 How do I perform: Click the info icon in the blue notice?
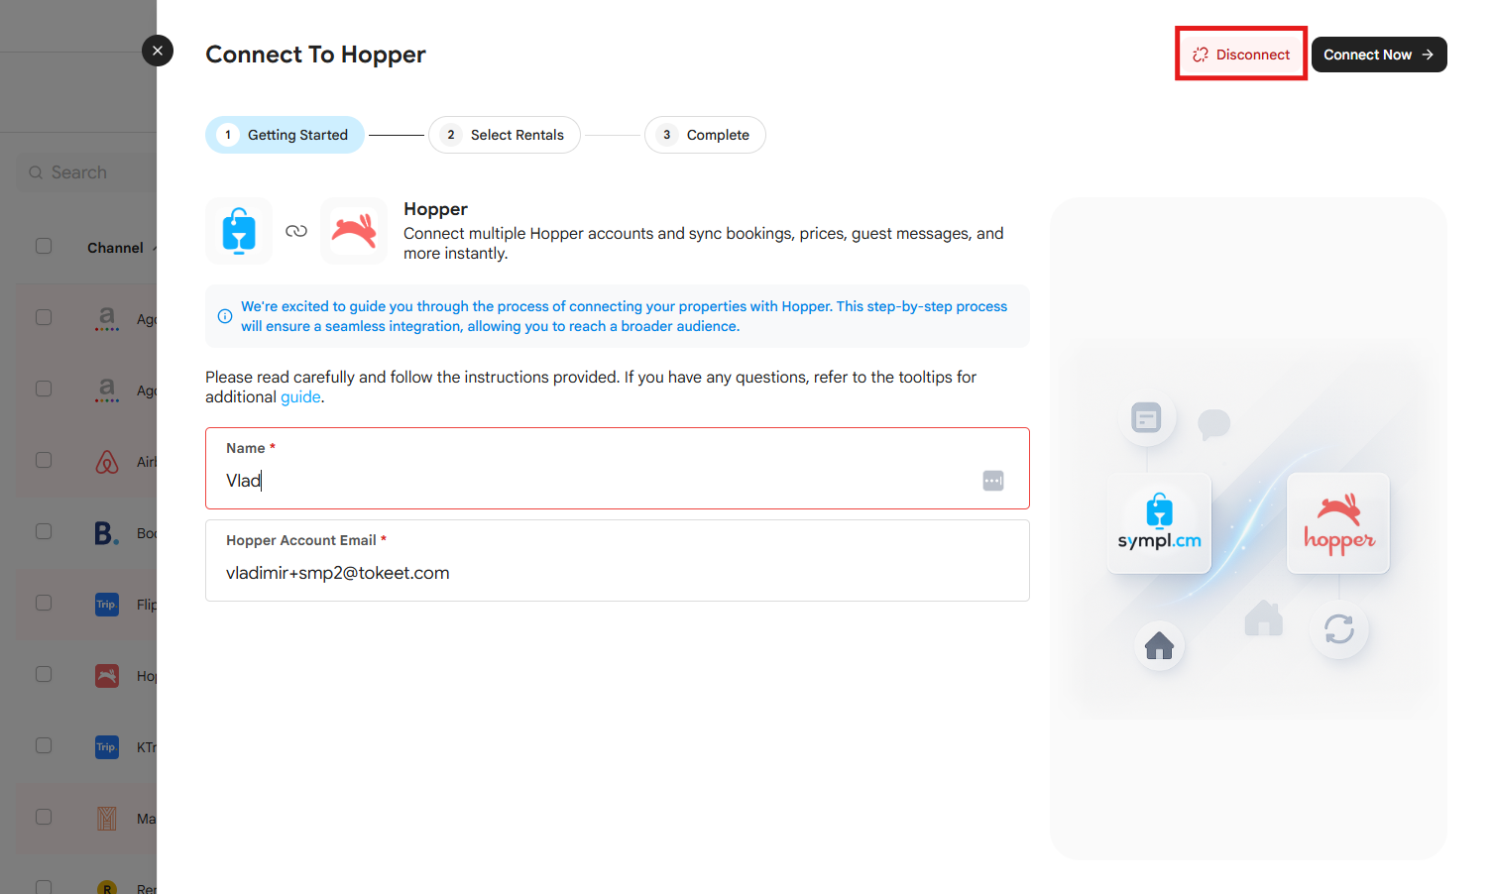(x=225, y=316)
